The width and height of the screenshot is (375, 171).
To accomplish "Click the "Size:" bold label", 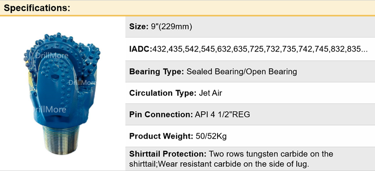I will tap(139, 27).
